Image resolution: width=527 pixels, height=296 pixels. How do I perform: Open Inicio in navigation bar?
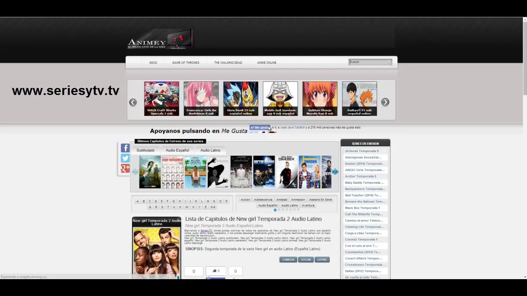(153, 62)
